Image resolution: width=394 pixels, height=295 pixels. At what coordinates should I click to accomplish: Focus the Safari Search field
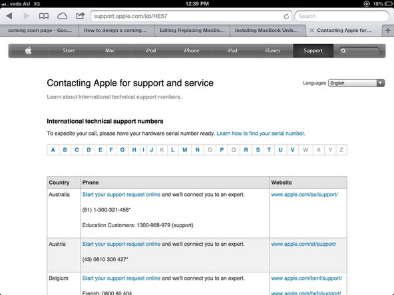pos(341,17)
